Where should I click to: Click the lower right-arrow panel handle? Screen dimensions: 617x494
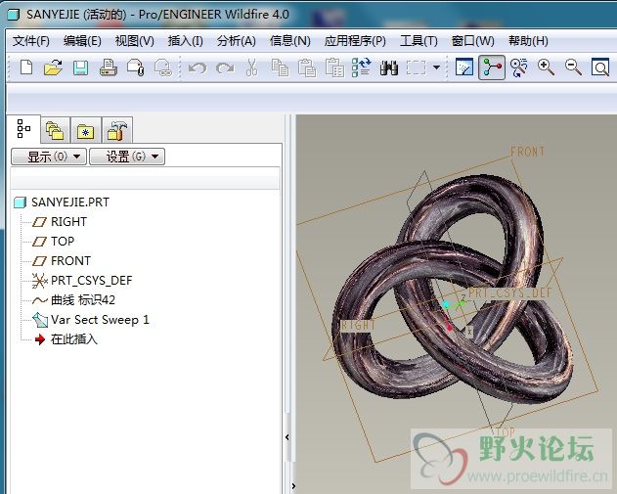point(293,486)
